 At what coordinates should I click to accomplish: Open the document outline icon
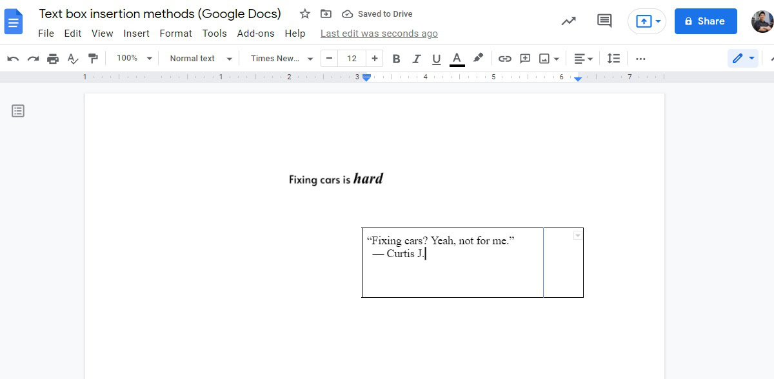18,111
